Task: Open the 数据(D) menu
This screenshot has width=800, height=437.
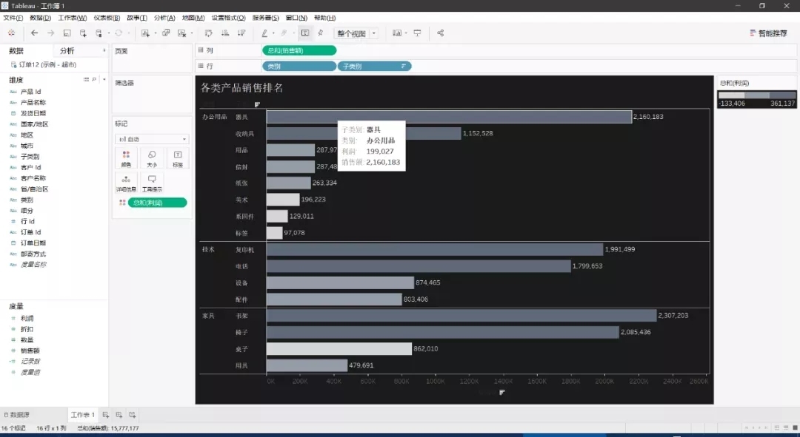Action: pos(40,18)
